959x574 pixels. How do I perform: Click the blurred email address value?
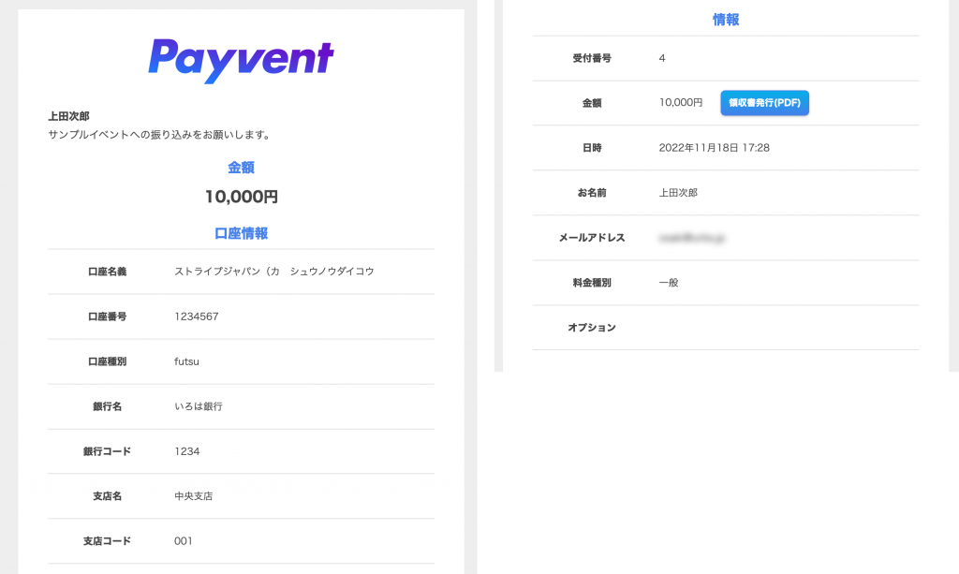point(692,238)
